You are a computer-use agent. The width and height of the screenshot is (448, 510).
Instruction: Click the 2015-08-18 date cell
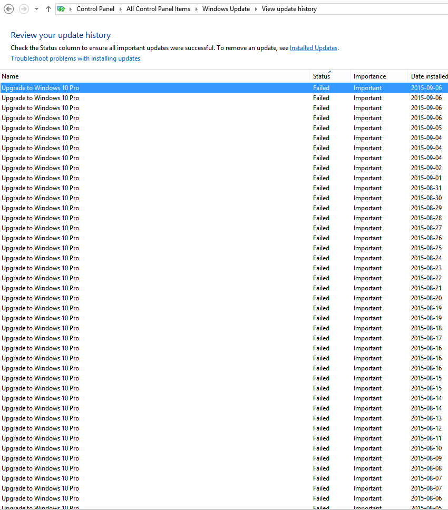pyautogui.click(x=426, y=328)
